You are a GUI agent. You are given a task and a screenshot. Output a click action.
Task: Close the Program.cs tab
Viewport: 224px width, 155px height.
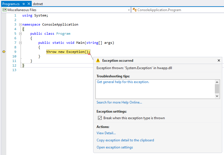(29, 4)
